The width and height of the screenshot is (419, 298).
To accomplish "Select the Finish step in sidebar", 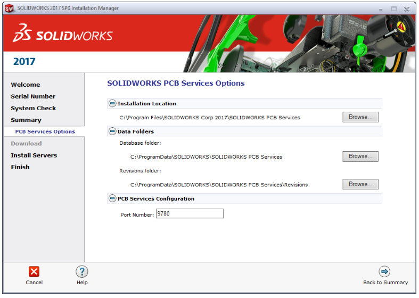I will click(20, 167).
